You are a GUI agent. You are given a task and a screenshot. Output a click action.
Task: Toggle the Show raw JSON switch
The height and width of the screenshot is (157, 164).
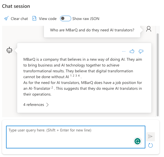(65, 18)
